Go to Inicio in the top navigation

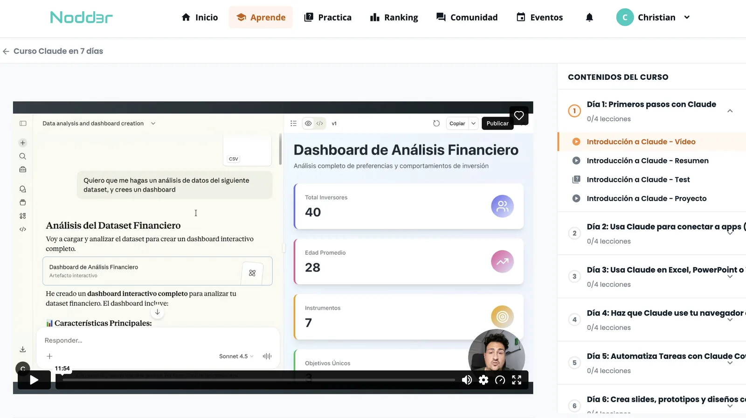tap(200, 17)
